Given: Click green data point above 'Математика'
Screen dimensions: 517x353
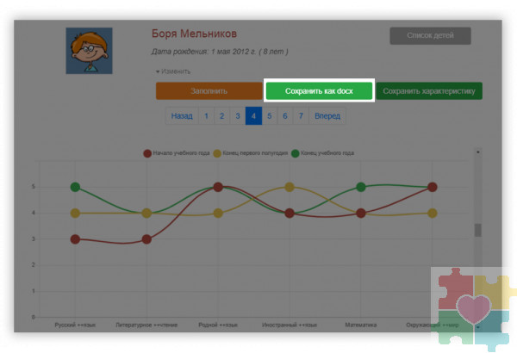Looking at the screenshot, I should [x=361, y=187].
